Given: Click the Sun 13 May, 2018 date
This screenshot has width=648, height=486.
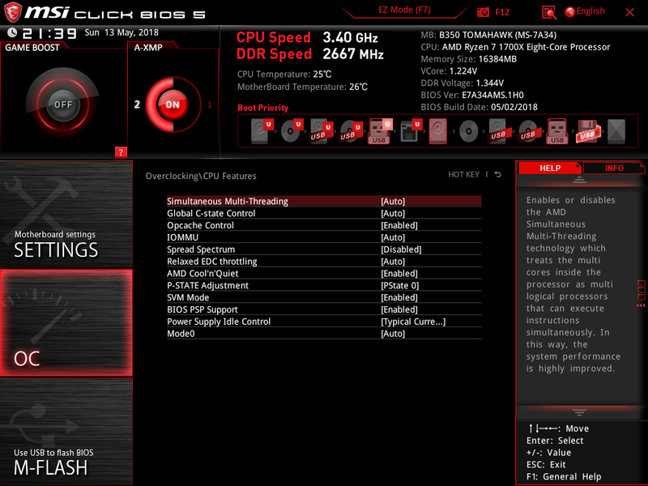Looking at the screenshot, I should 122,32.
